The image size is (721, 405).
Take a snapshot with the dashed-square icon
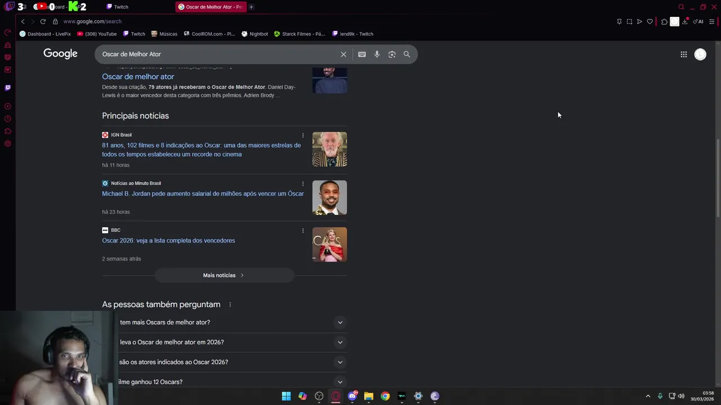click(x=629, y=22)
